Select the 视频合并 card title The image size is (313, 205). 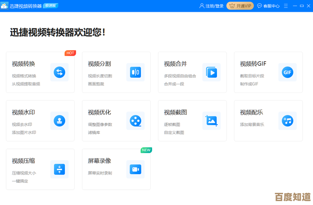click(176, 64)
